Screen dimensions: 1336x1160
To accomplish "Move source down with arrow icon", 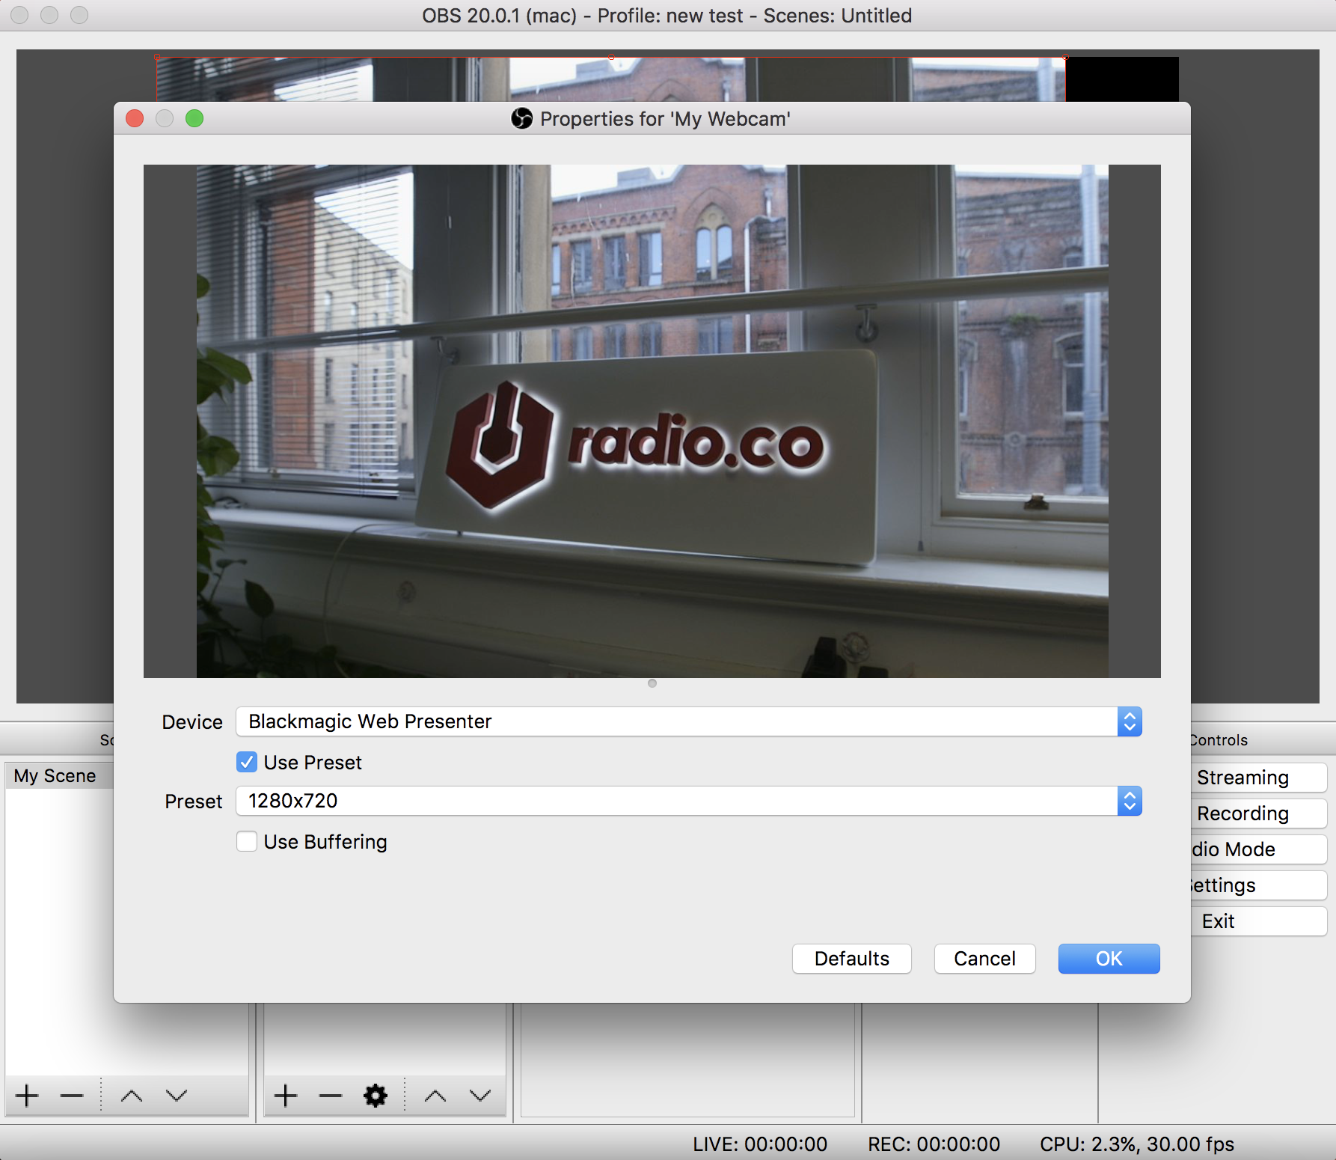I will (x=480, y=1096).
